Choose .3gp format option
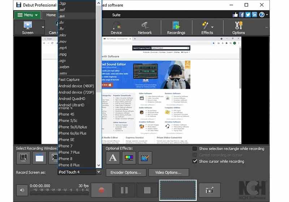 [77, 3]
